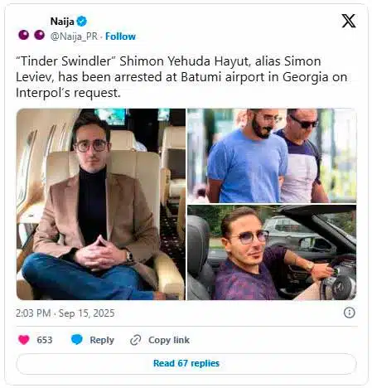
Task: Click the copy link chain icon
Action: pyautogui.click(x=136, y=340)
